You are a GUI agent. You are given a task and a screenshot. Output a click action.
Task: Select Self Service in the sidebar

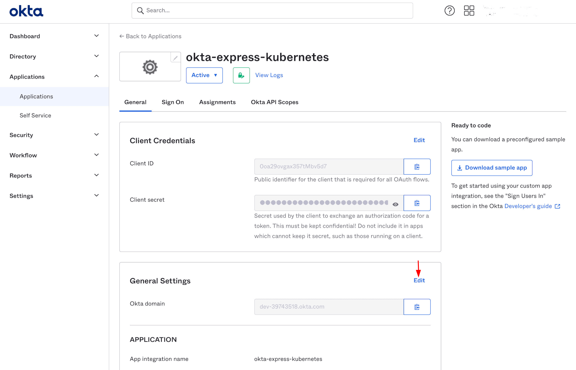[x=35, y=115]
